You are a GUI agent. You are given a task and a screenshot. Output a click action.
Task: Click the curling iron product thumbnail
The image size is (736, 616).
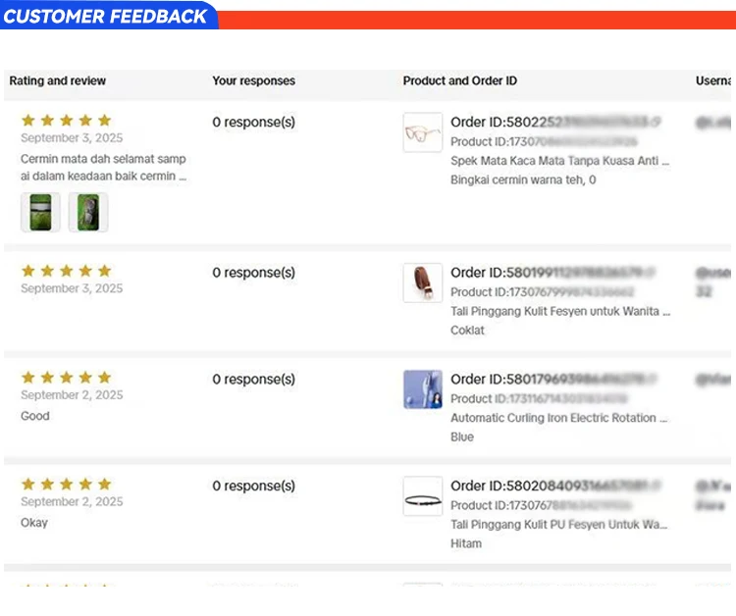tap(422, 389)
